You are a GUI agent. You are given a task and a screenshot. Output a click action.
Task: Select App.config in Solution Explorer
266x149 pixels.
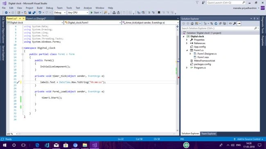(x=200, y=47)
